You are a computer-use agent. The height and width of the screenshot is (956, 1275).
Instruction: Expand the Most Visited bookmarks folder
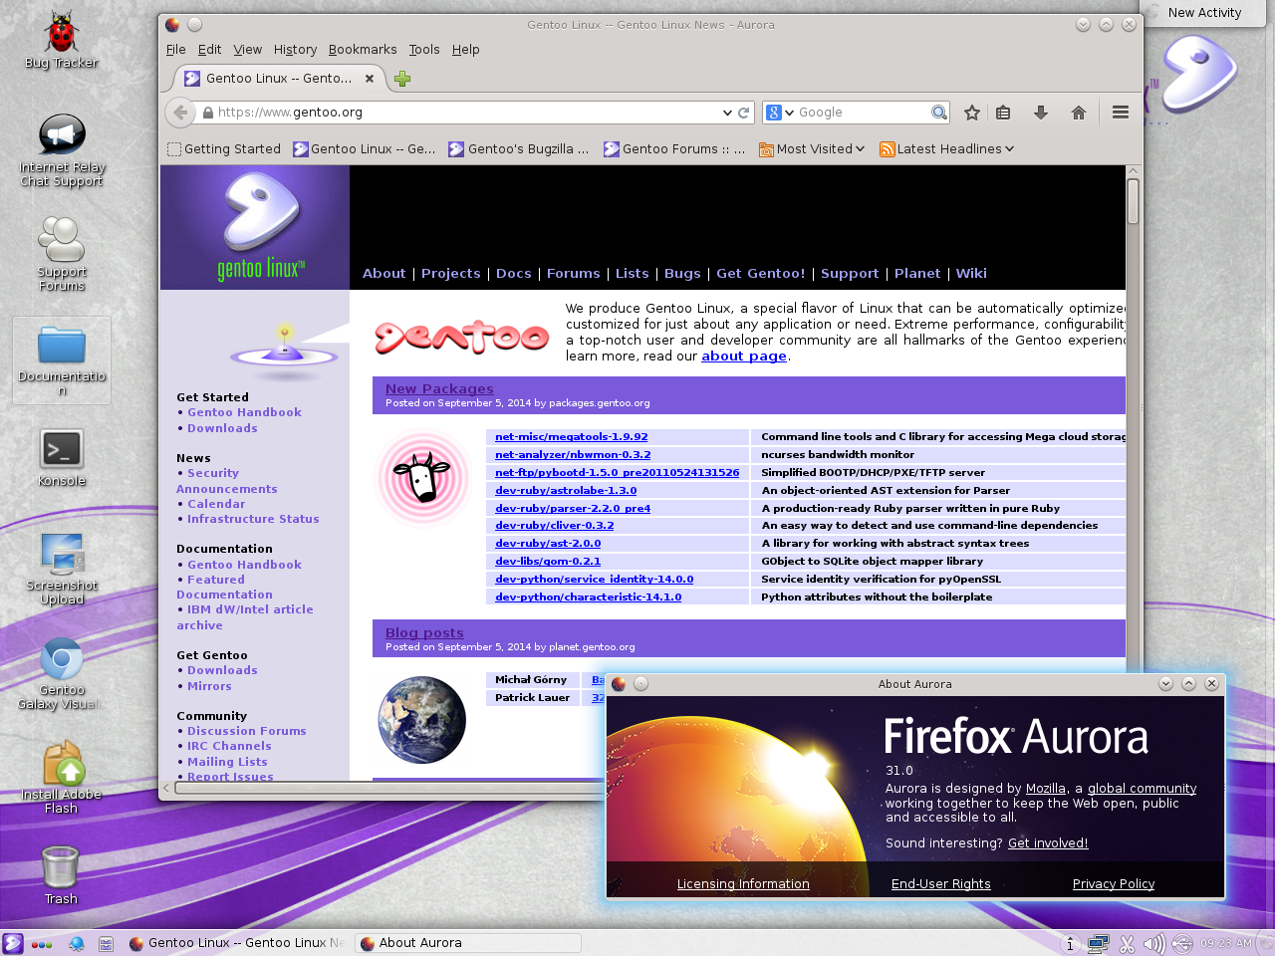click(x=812, y=149)
